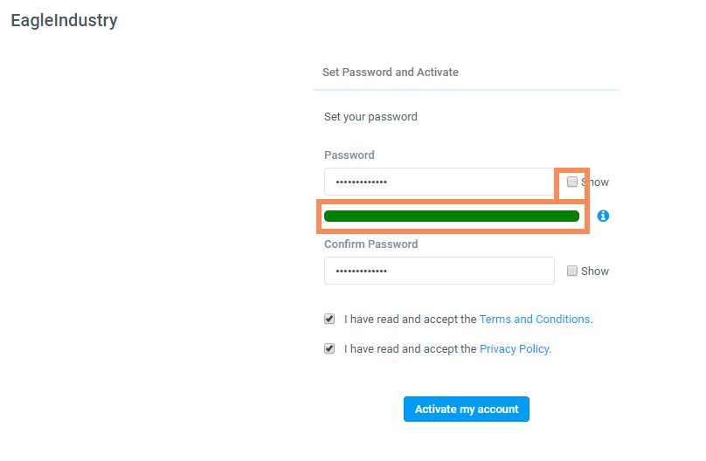Open the Privacy Policy link
Screen dimensions: 706x461
point(514,349)
